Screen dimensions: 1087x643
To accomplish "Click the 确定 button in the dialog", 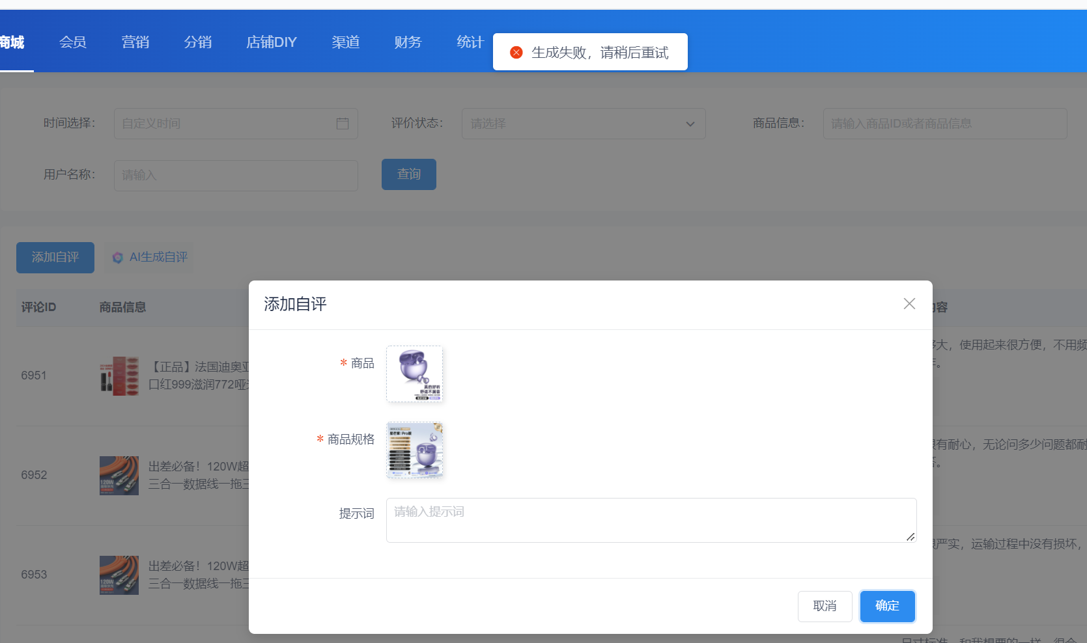I will click(x=888, y=606).
